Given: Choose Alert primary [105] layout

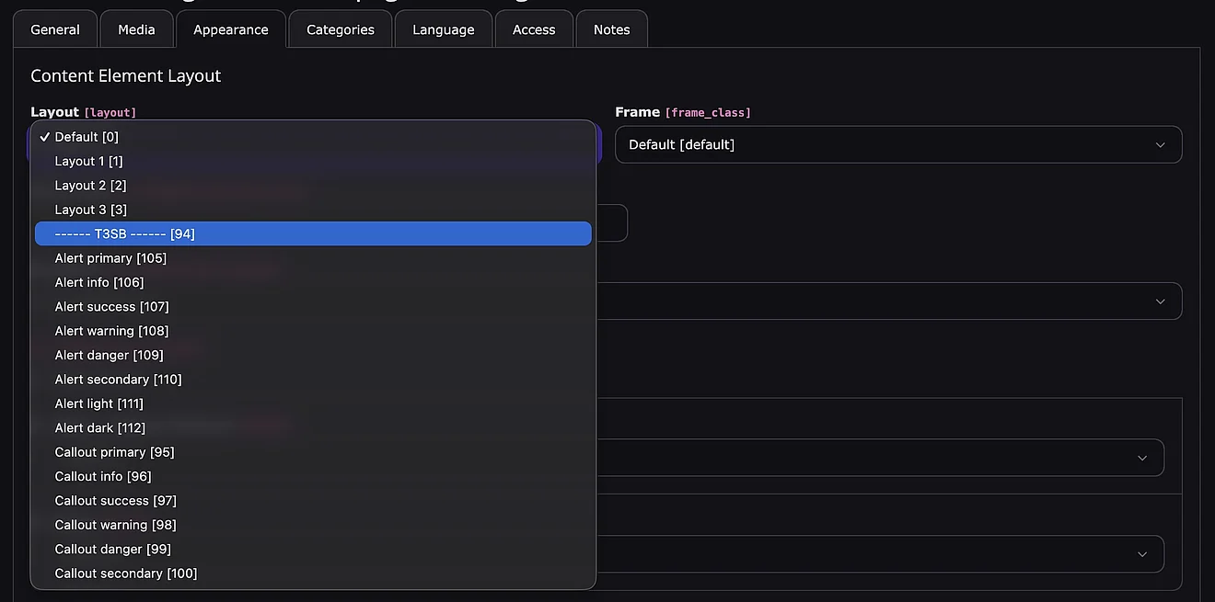Looking at the screenshot, I should pos(110,258).
